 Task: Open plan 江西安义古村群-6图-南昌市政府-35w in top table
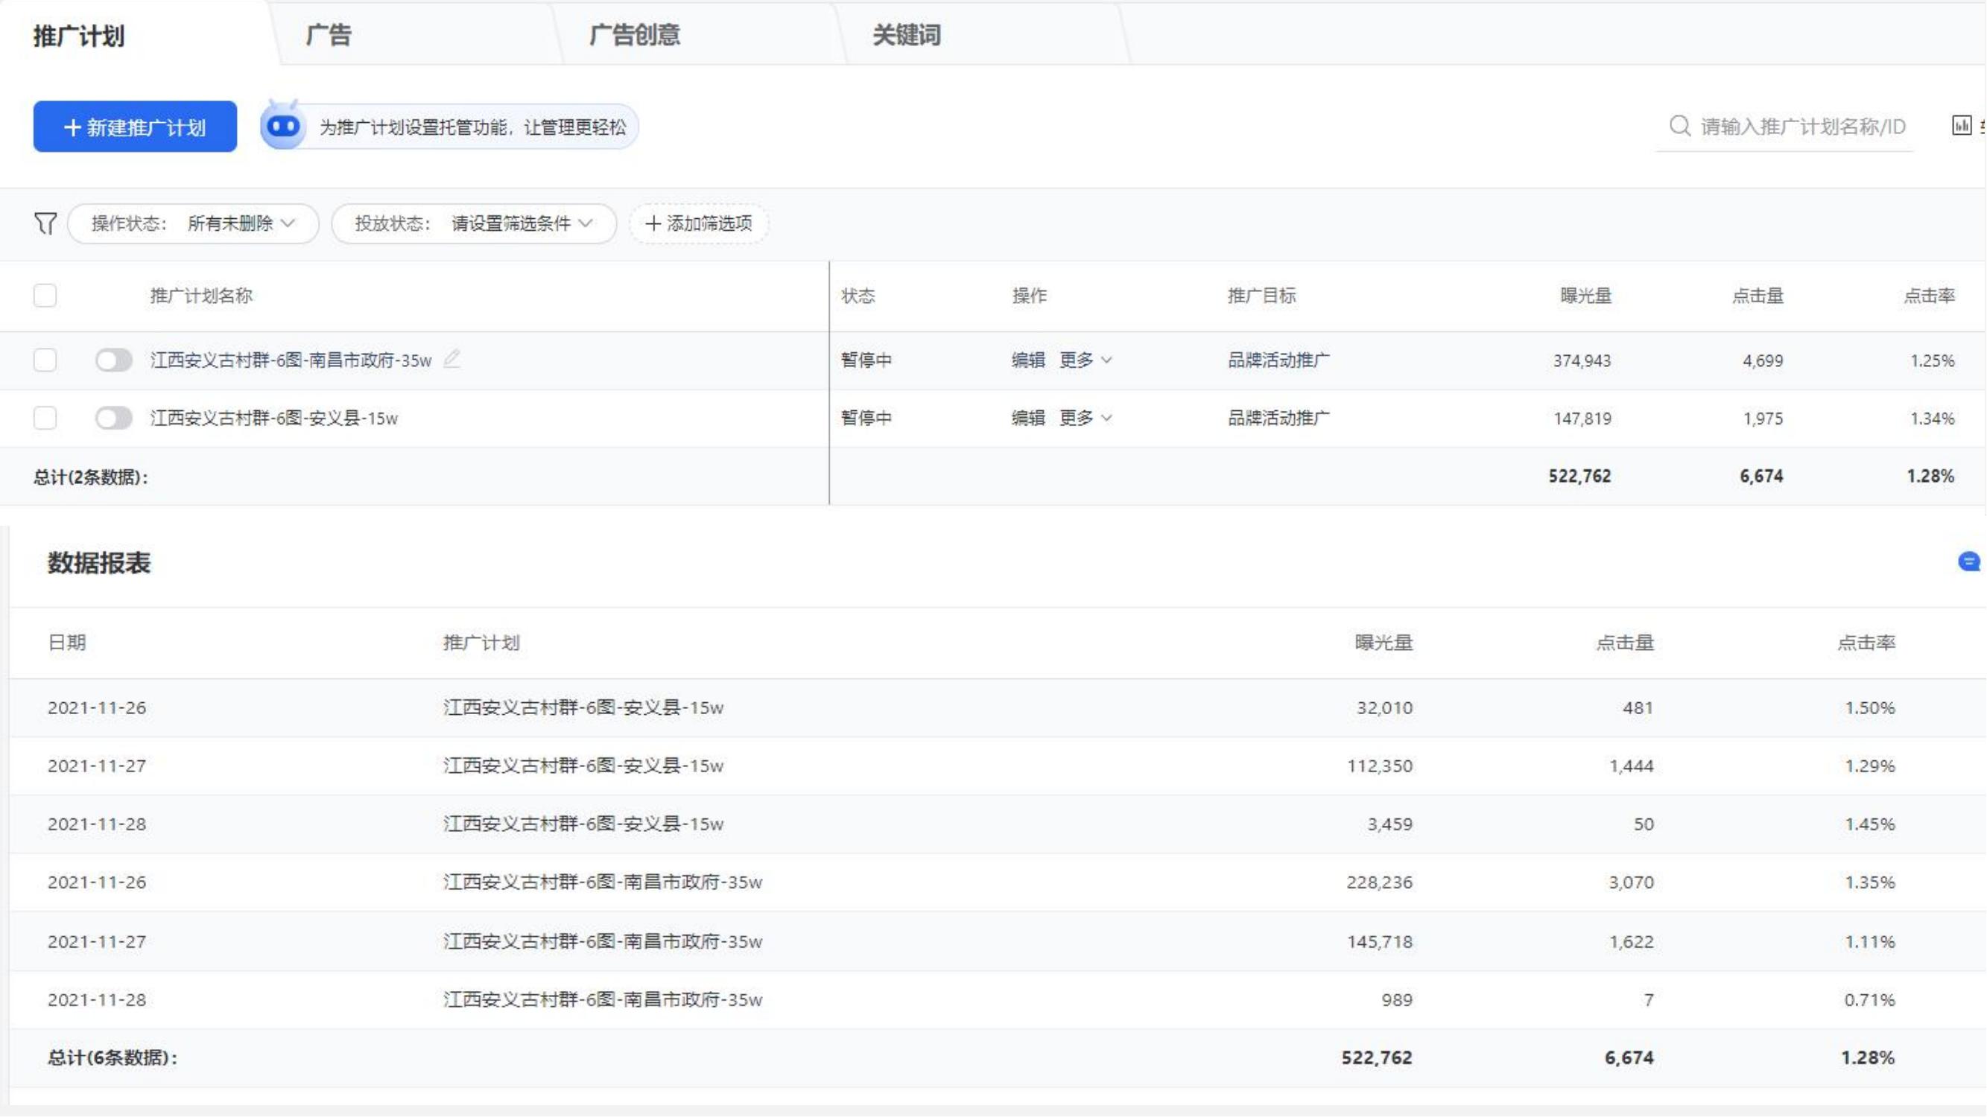[291, 360]
